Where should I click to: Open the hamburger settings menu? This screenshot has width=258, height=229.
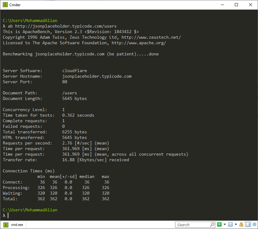point(254,225)
